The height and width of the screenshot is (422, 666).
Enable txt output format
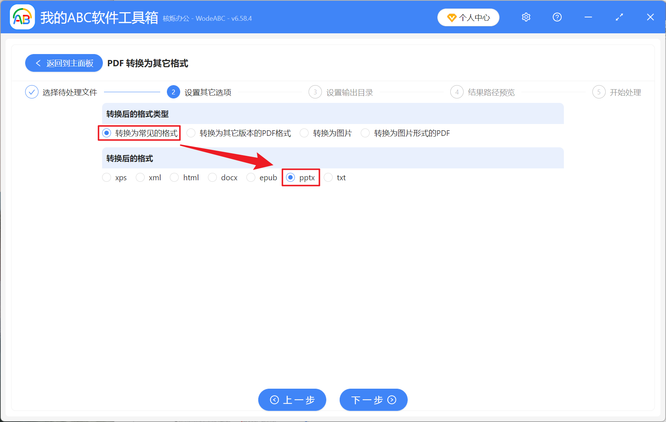328,177
